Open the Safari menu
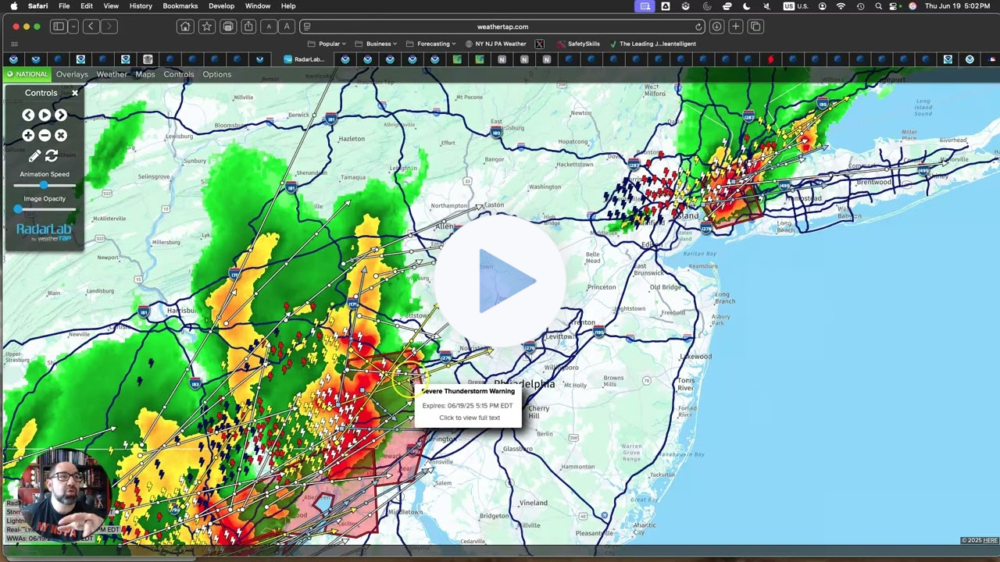1000x562 pixels. tap(37, 6)
